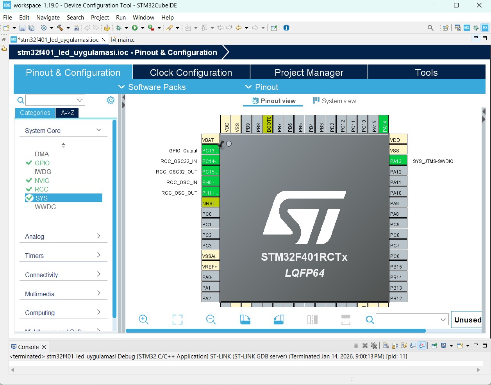
Task: Click the horizontal scrollbar below pinout toolbar
Action: point(275,331)
